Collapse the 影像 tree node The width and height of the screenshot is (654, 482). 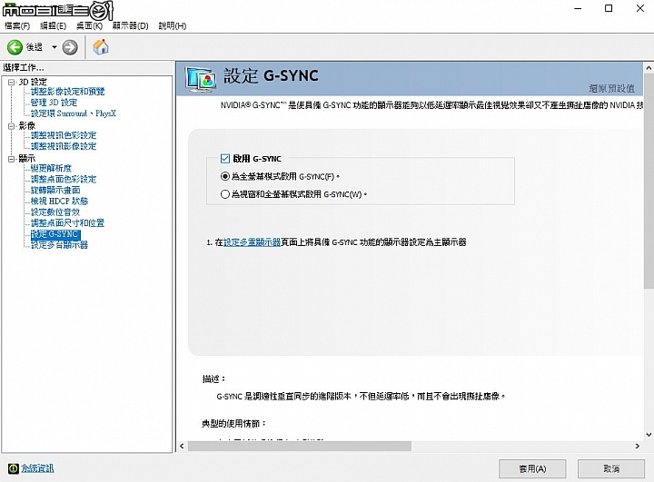[x=11, y=126]
